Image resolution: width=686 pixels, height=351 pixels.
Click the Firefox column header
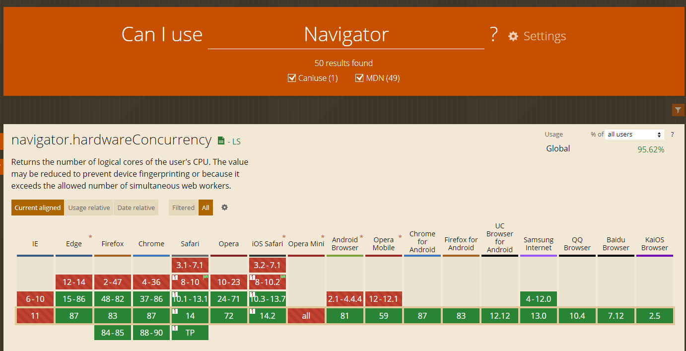113,244
